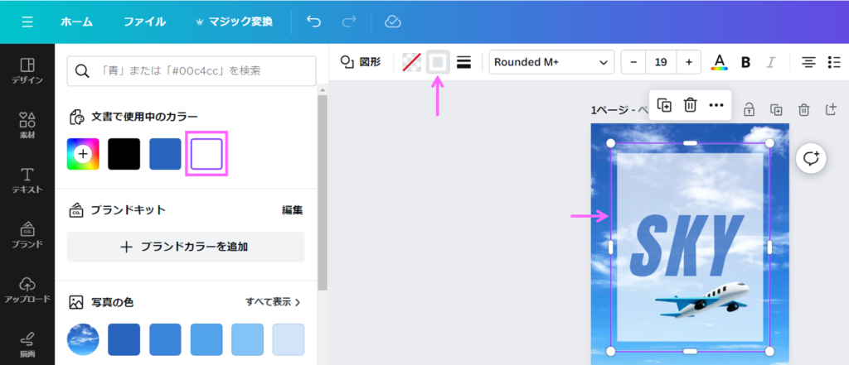This screenshot has width=849, height=365.
Task: Duplicate the selected element
Action: (664, 105)
